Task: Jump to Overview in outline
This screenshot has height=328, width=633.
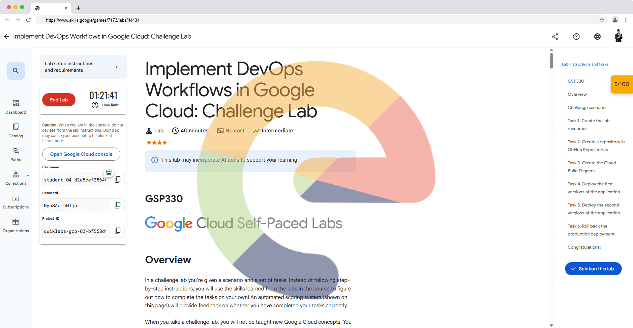Action: (577, 94)
